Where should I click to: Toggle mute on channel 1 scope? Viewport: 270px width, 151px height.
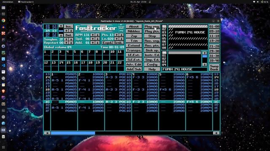(x=47, y=55)
